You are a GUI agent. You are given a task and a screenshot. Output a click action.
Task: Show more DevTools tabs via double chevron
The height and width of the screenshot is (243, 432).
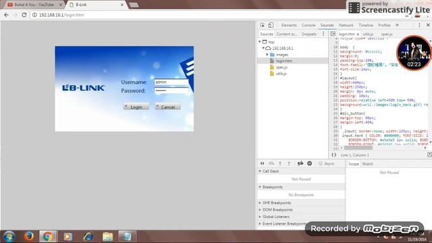[x=397, y=25]
